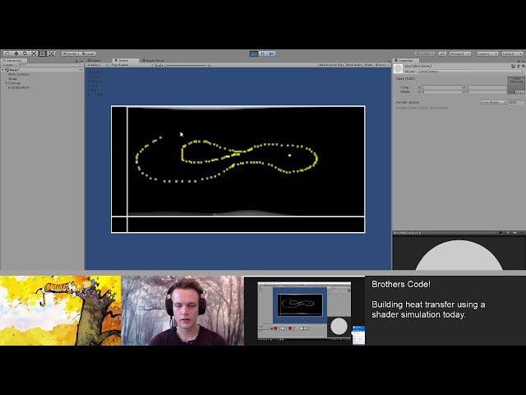Select the combined Transform tool
Screen dimensions: 526x395
51,53
